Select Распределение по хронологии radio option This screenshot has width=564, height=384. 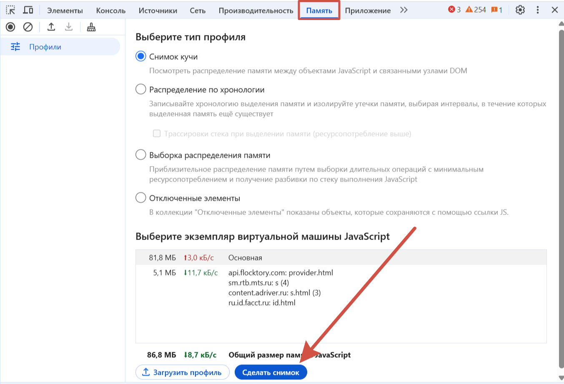(141, 89)
